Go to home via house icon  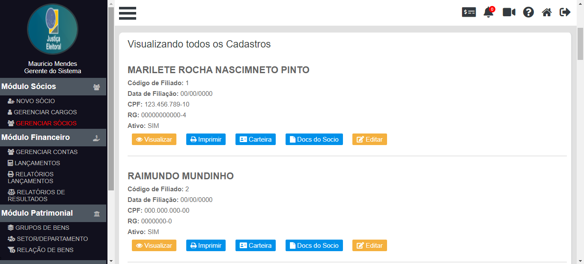(x=547, y=12)
